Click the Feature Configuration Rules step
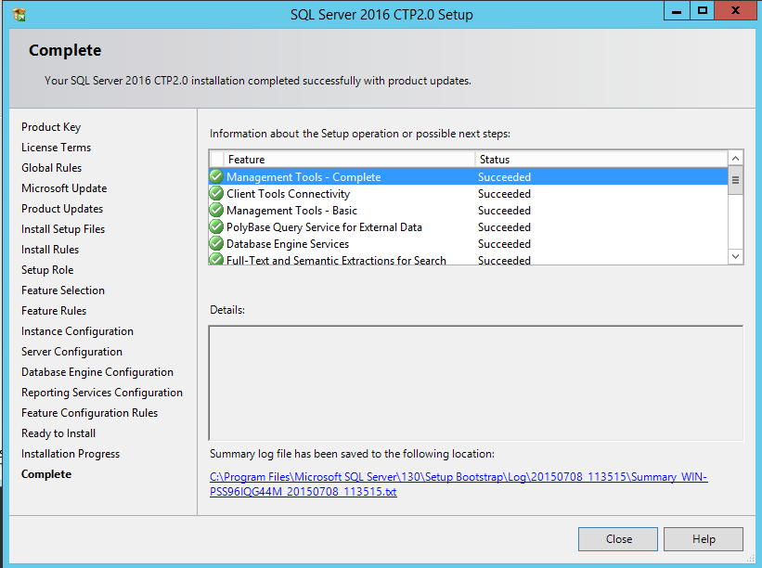Image resolution: width=762 pixels, height=568 pixels. 89,413
